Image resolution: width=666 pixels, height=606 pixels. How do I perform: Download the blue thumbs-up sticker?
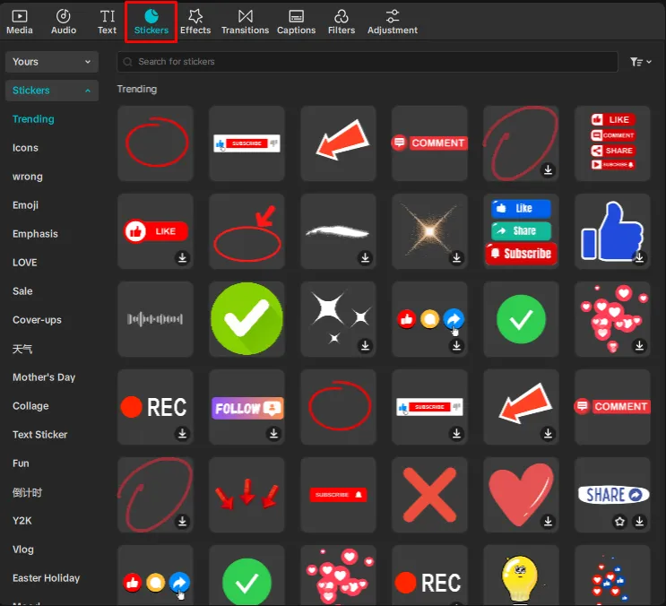tap(639, 258)
